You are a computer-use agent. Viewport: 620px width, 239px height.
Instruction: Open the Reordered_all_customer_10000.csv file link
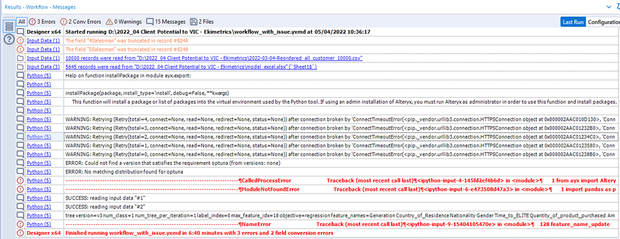pyautogui.click(x=214, y=58)
